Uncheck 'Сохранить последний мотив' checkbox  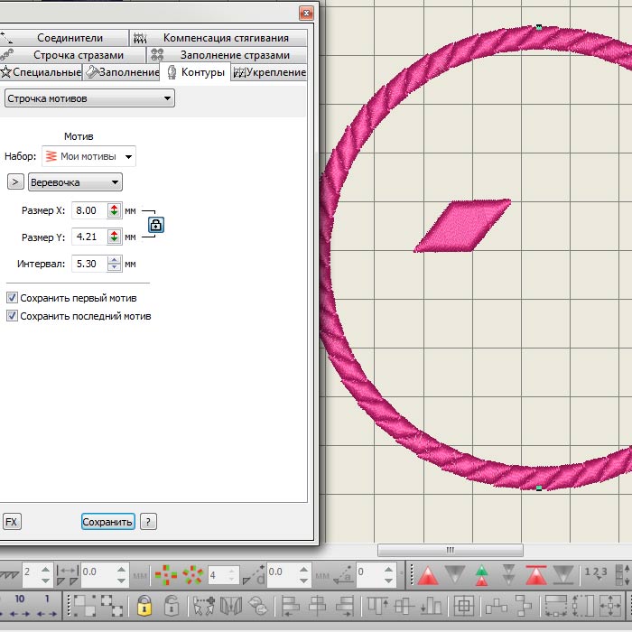[x=12, y=316]
